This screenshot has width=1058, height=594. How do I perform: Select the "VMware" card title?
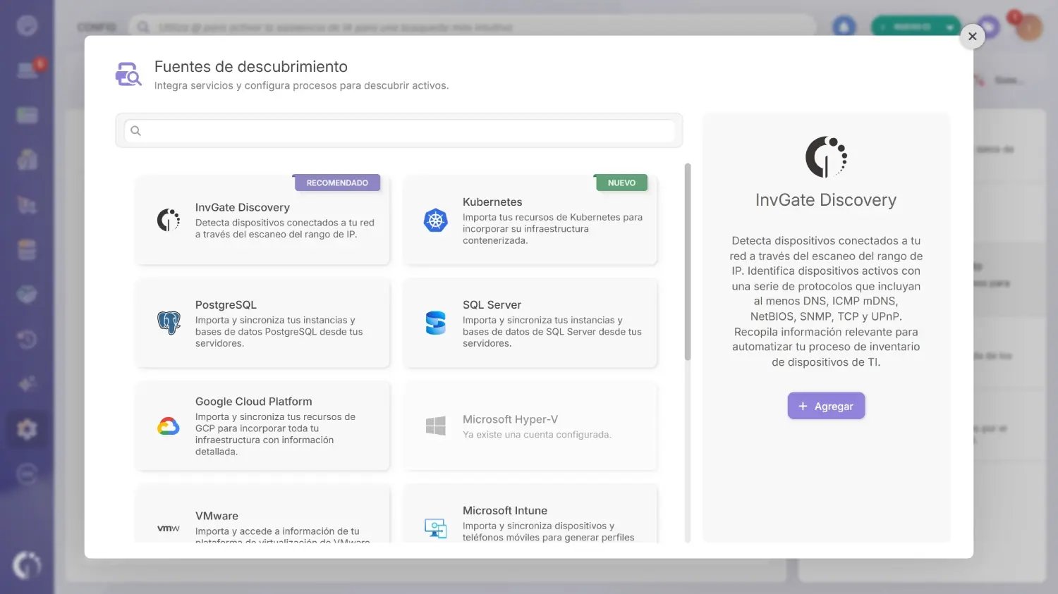[x=217, y=516]
